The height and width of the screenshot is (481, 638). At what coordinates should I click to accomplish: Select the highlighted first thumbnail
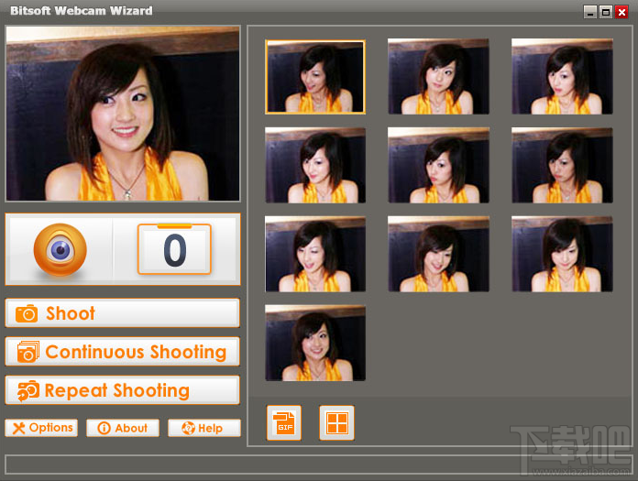(315, 76)
